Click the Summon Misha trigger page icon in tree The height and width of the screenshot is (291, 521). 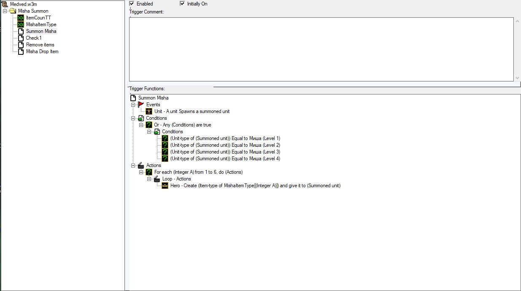click(21, 31)
